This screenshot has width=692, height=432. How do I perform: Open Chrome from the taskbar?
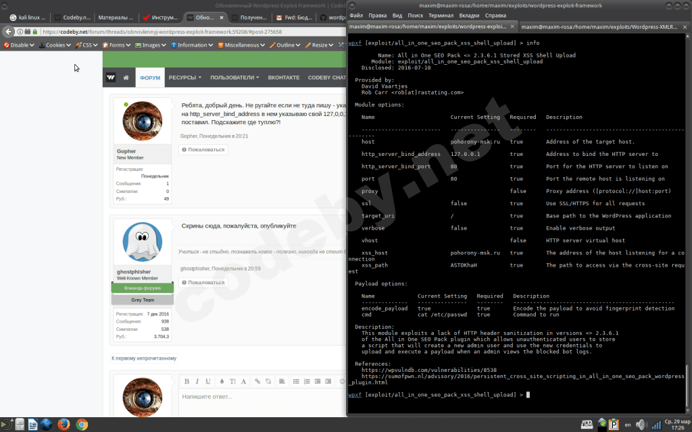82,425
